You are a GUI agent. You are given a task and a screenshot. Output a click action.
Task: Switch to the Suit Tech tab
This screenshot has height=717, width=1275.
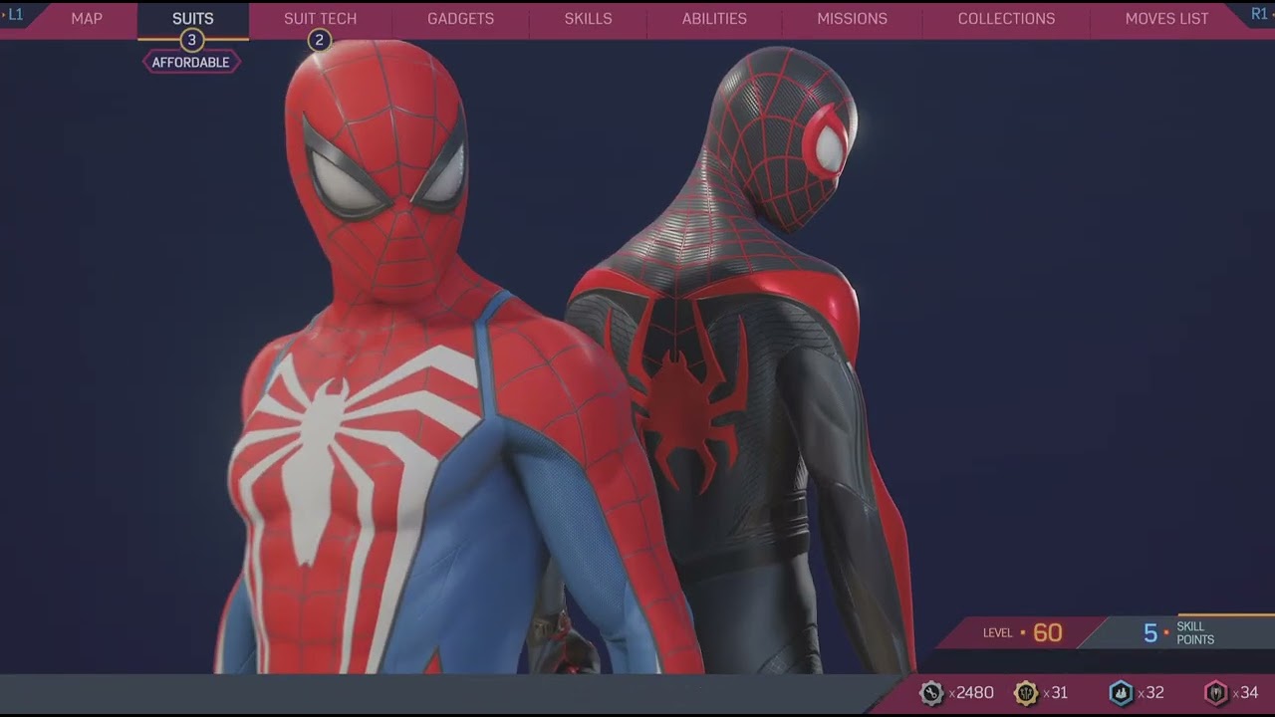click(320, 19)
